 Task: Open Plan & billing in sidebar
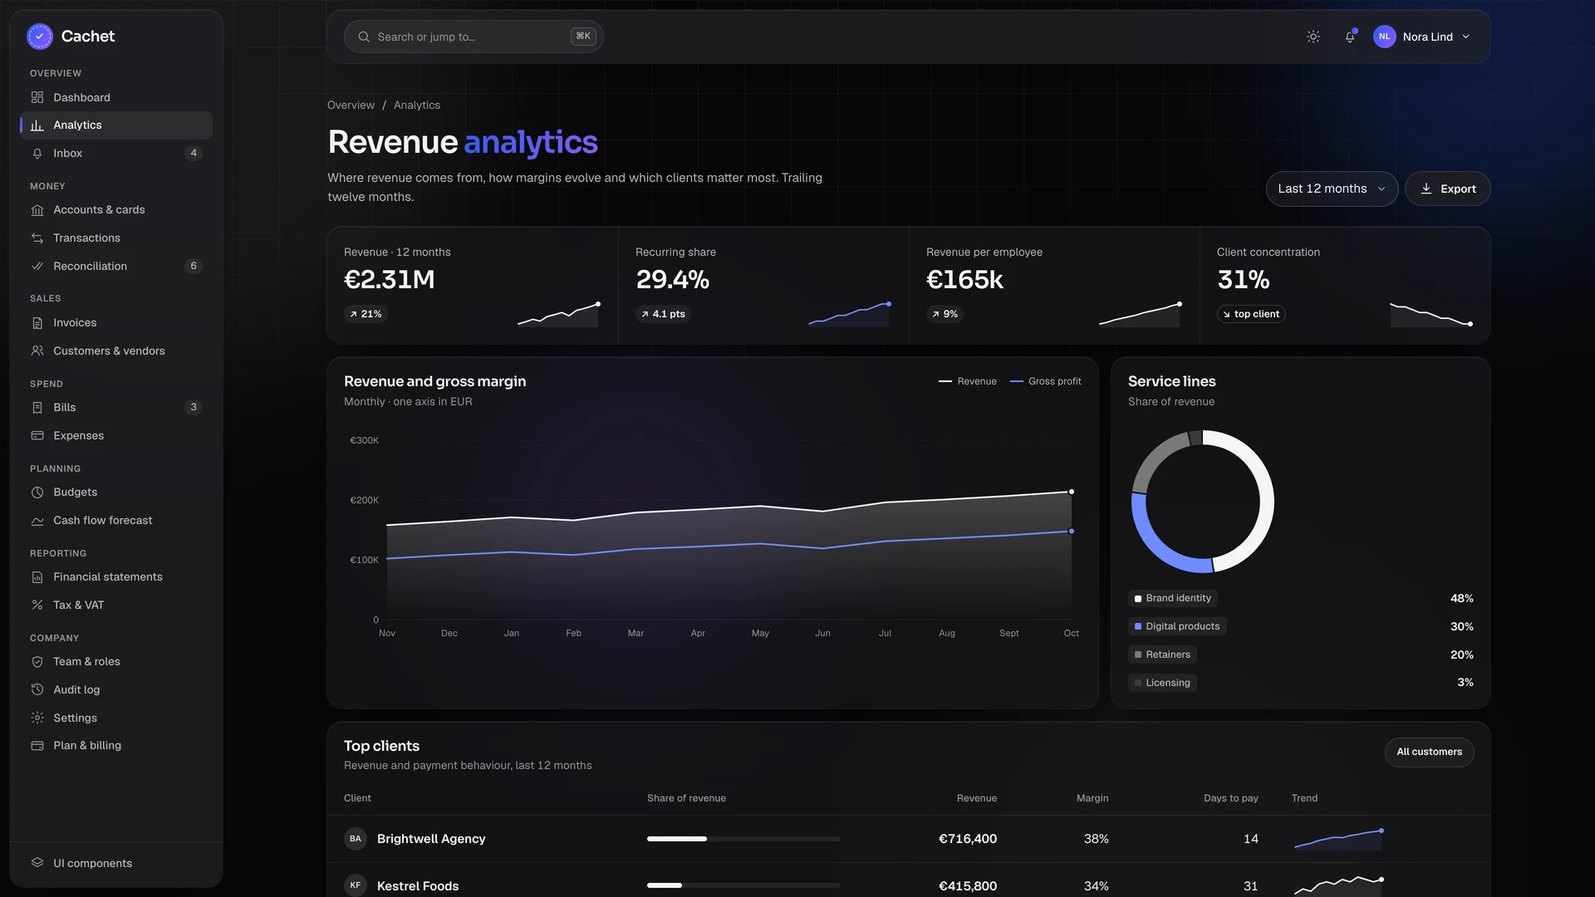pos(116,746)
